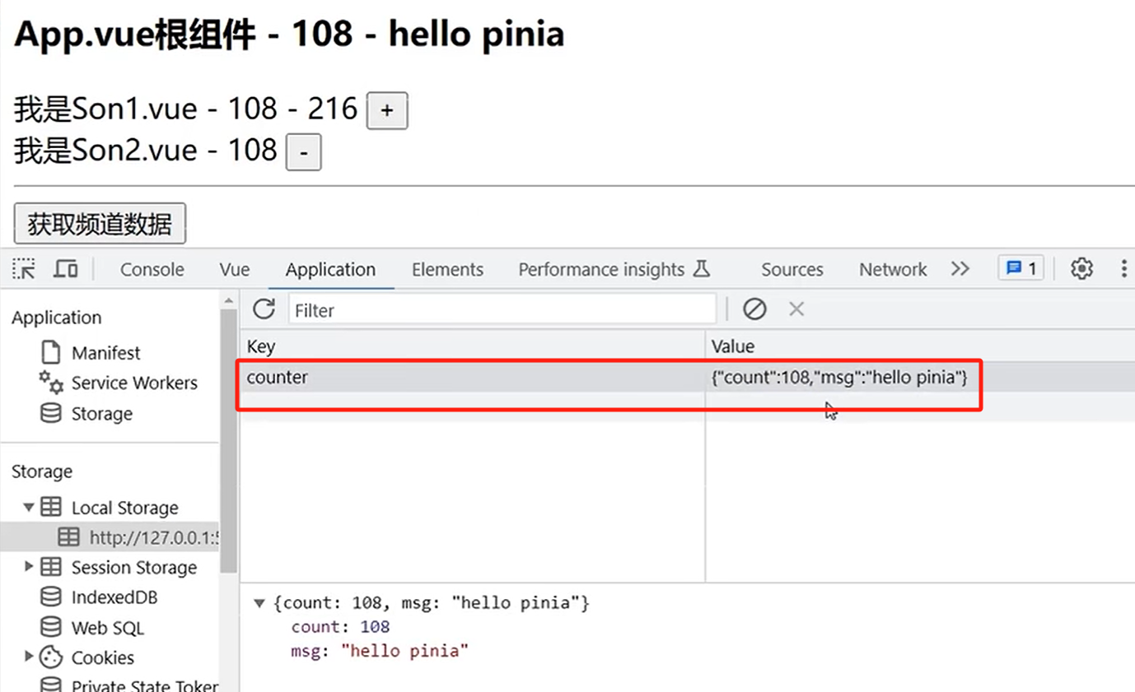Click the - button in Son2.vue
Viewport: 1135px width, 692px height.
pyautogui.click(x=303, y=153)
